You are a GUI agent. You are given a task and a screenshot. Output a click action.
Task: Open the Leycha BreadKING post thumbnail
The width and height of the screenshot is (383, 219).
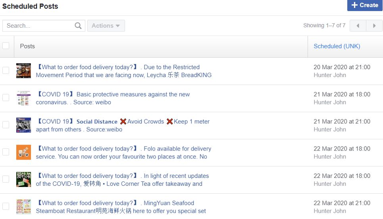(23, 71)
